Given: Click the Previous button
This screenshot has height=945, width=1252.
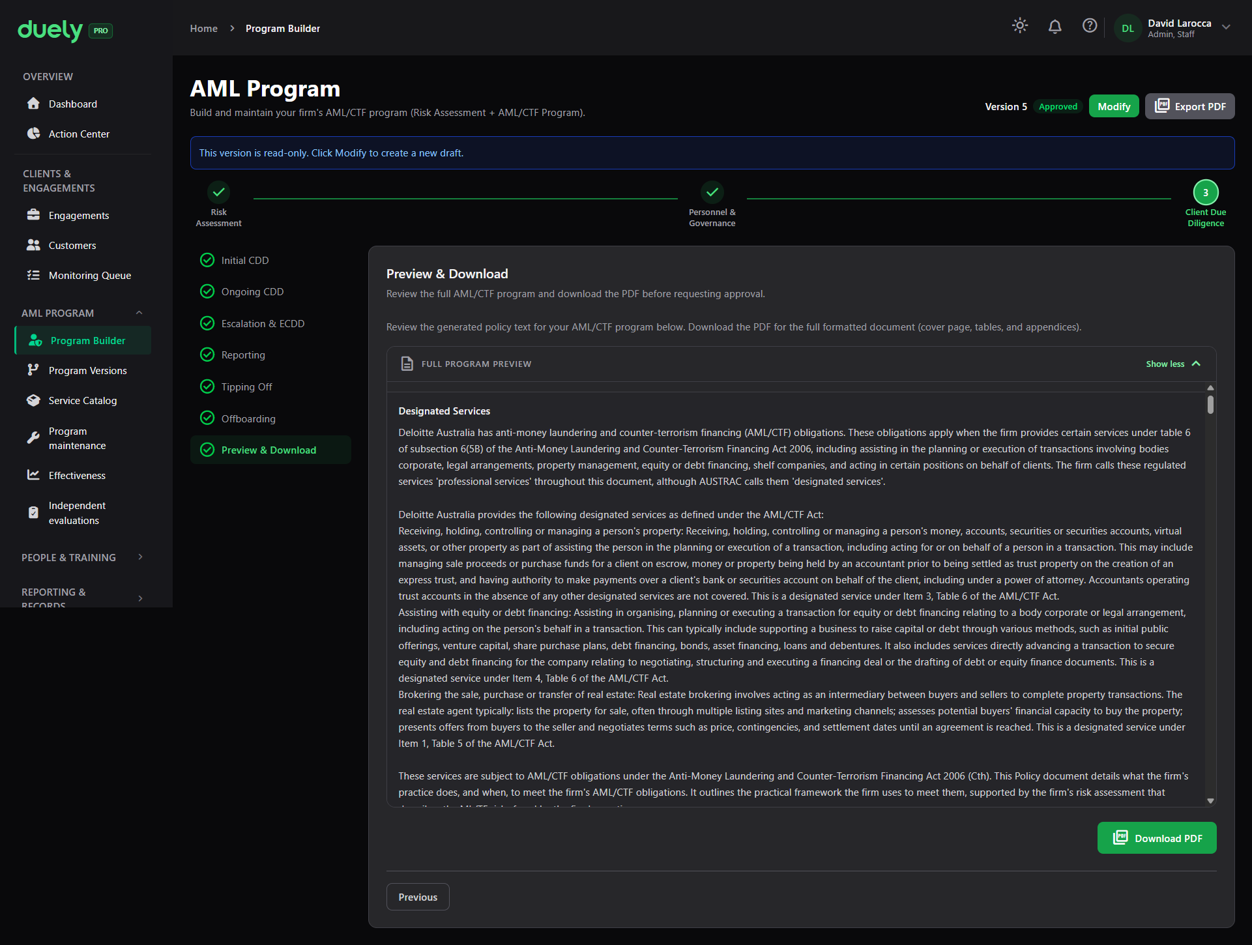Looking at the screenshot, I should click(418, 897).
